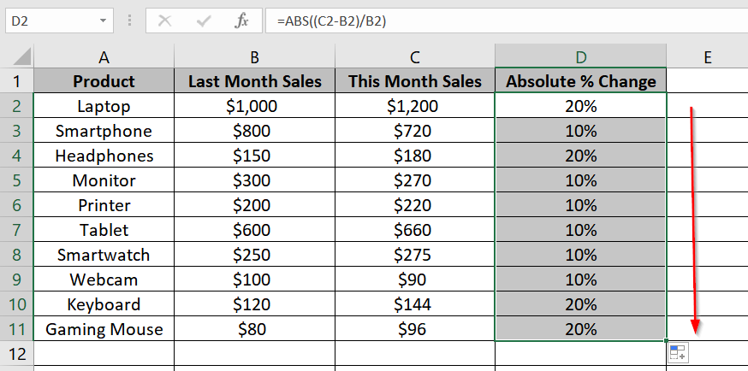
Task: Click the $800 last month sales cell
Action: pyautogui.click(x=255, y=130)
